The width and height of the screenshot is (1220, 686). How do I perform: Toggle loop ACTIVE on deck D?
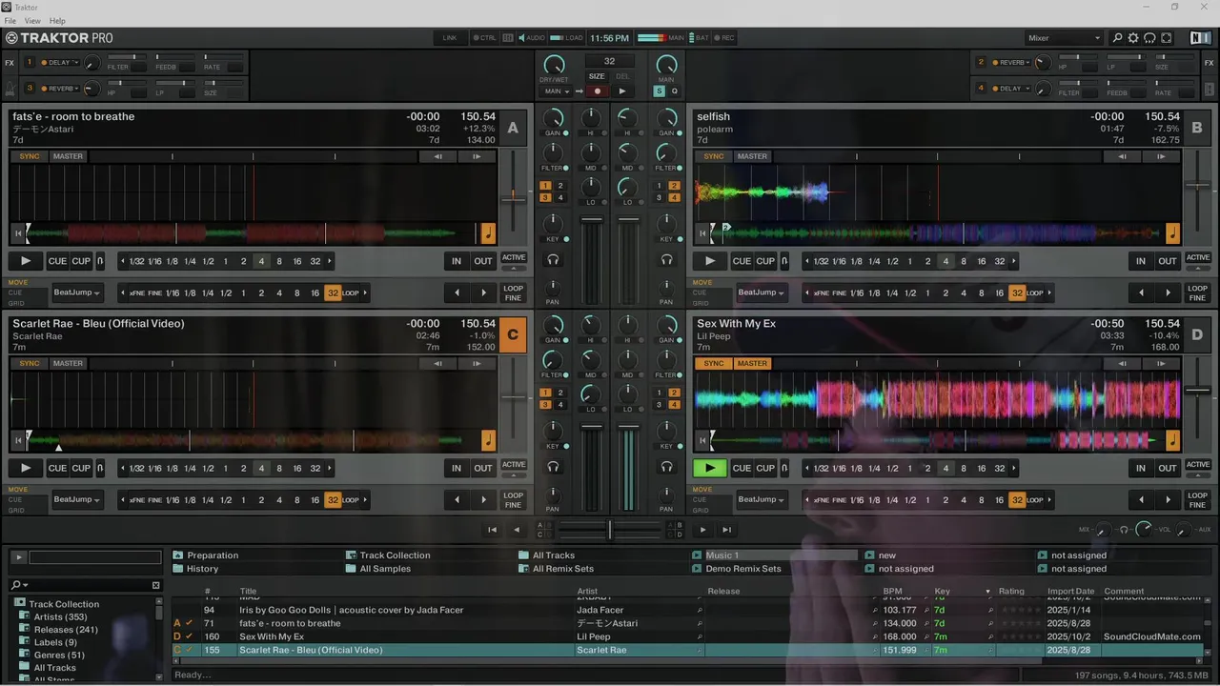(1198, 465)
